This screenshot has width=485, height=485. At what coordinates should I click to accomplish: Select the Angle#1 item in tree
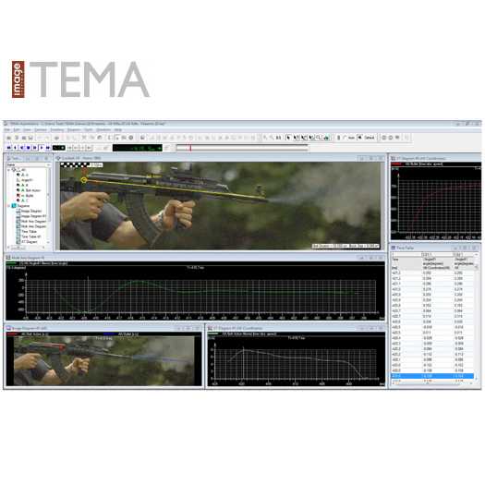pos(27,180)
